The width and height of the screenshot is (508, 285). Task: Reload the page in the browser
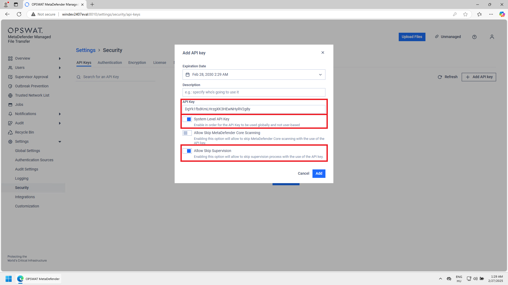click(19, 14)
